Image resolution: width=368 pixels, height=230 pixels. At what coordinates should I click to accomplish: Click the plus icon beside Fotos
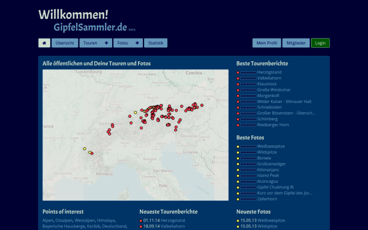click(137, 43)
